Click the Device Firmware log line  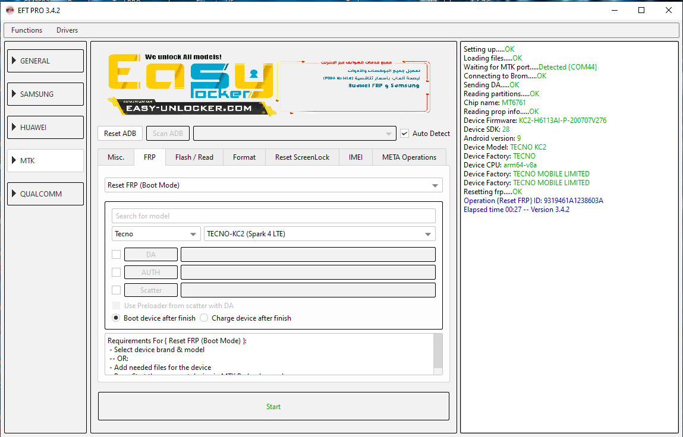(535, 120)
